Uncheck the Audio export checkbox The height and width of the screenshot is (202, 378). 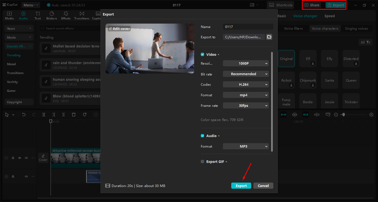[202, 136]
